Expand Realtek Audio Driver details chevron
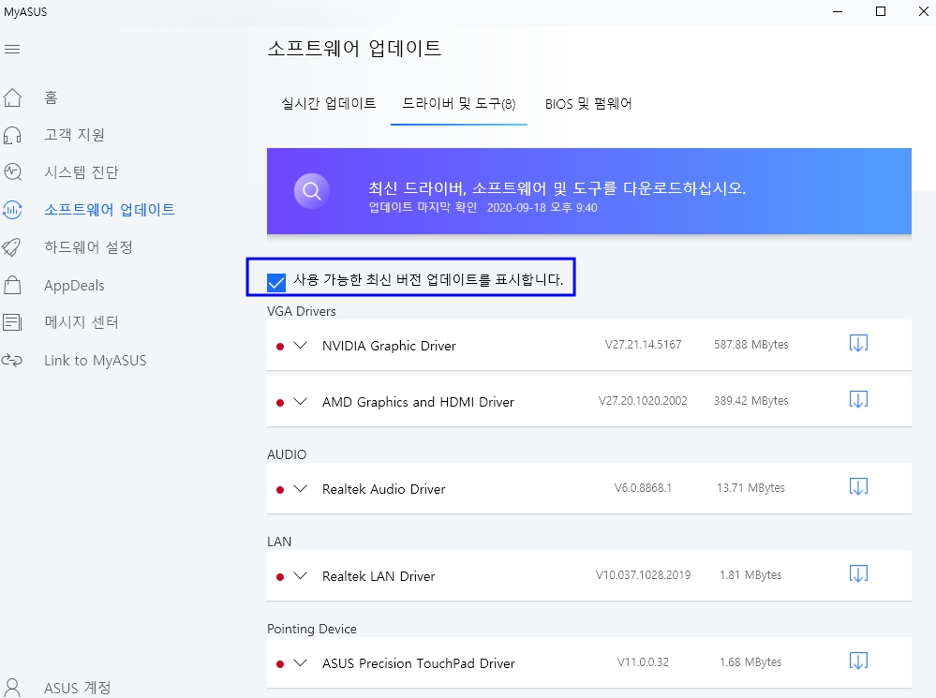This screenshot has height=698, width=936. coord(300,488)
